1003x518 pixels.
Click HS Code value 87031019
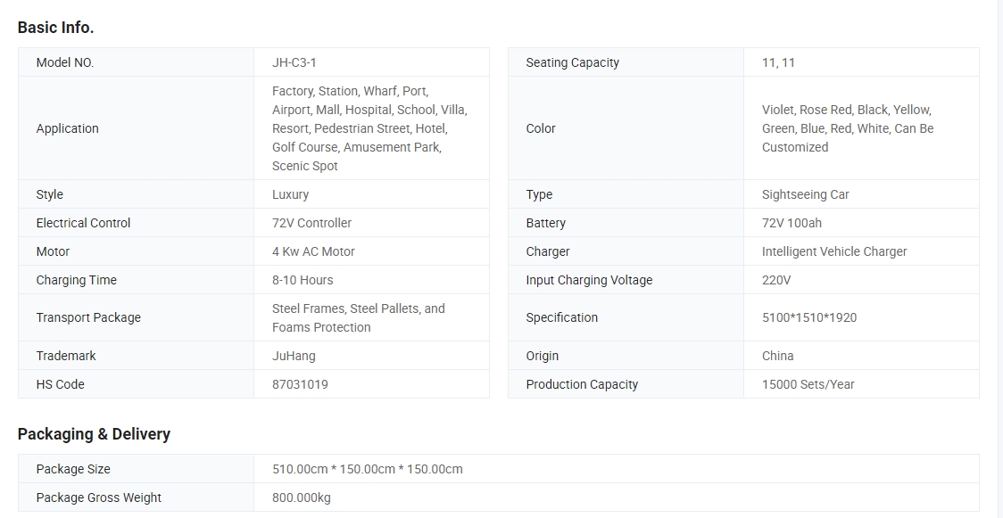point(300,384)
